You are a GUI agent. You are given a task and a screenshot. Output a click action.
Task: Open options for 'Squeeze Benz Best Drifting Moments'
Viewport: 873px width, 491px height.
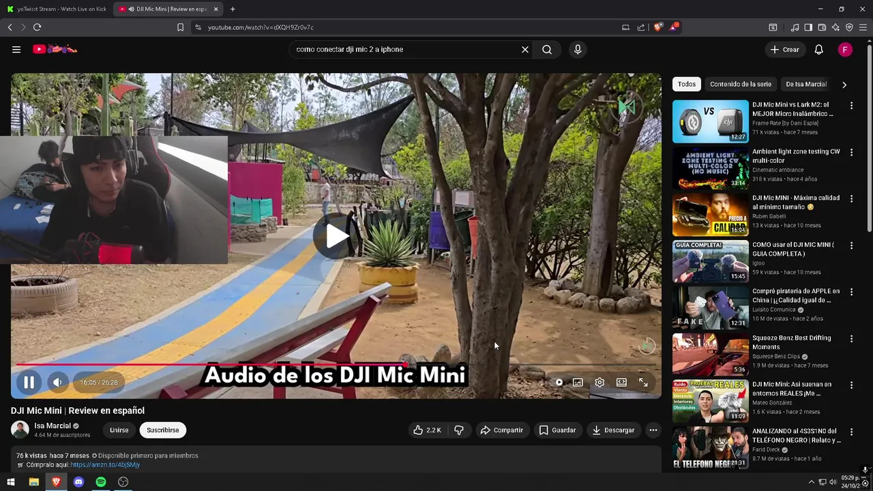click(851, 338)
